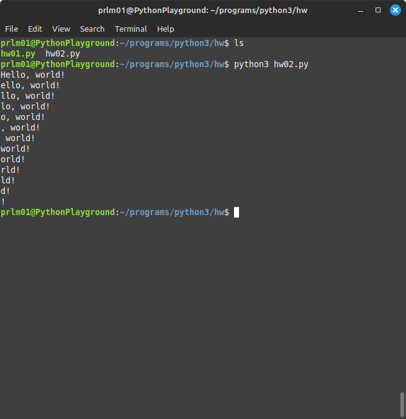Click the 'python3 hw02.py' command text
The image size is (406, 419).
click(x=271, y=65)
